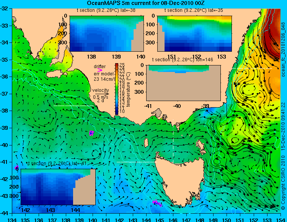The width and height of the screenshot is (287, 222).
Task: Click the '2 d' legend text
Action: 101,101
